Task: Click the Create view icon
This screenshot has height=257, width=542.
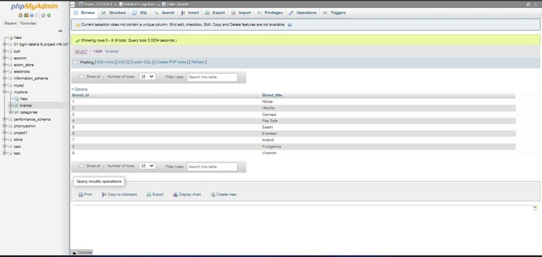Action: (x=213, y=195)
